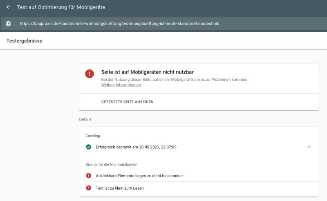Open the 'Erfolgreich gecrawlt am 20.05.2023' row

click(199, 147)
